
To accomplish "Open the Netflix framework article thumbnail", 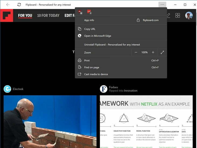I will tap(146, 122).
